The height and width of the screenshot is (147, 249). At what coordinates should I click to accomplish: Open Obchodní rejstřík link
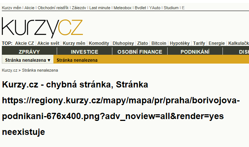(x=53, y=8)
